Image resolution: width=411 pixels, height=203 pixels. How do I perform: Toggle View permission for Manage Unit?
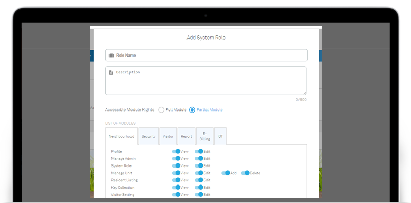(x=176, y=173)
